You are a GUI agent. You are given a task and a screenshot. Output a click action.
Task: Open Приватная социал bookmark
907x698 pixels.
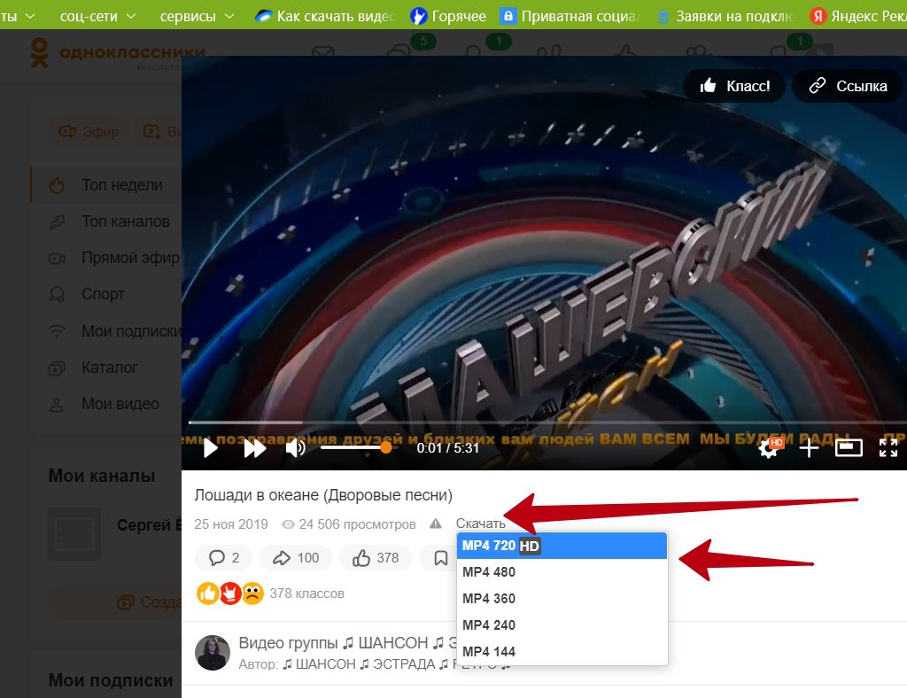tap(570, 16)
